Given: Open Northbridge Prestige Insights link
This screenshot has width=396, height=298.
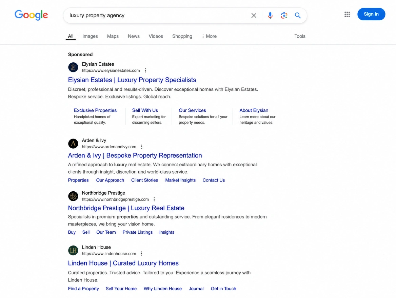Looking at the screenshot, I should [167, 232].
